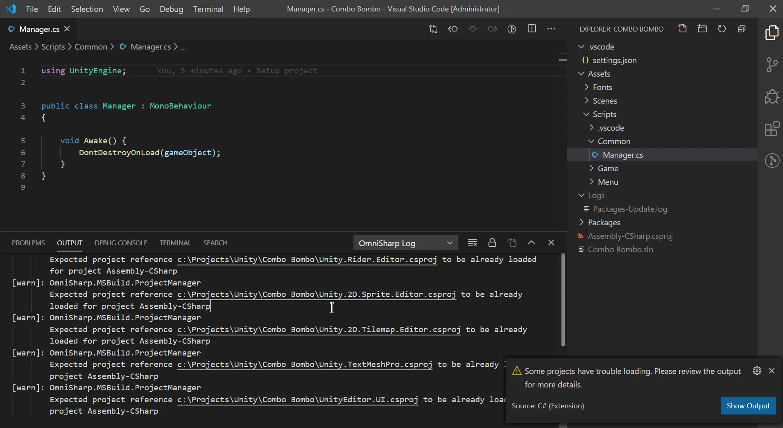Click the Split Editor icon
This screenshot has height=428, width=783.
coord(532,29)
